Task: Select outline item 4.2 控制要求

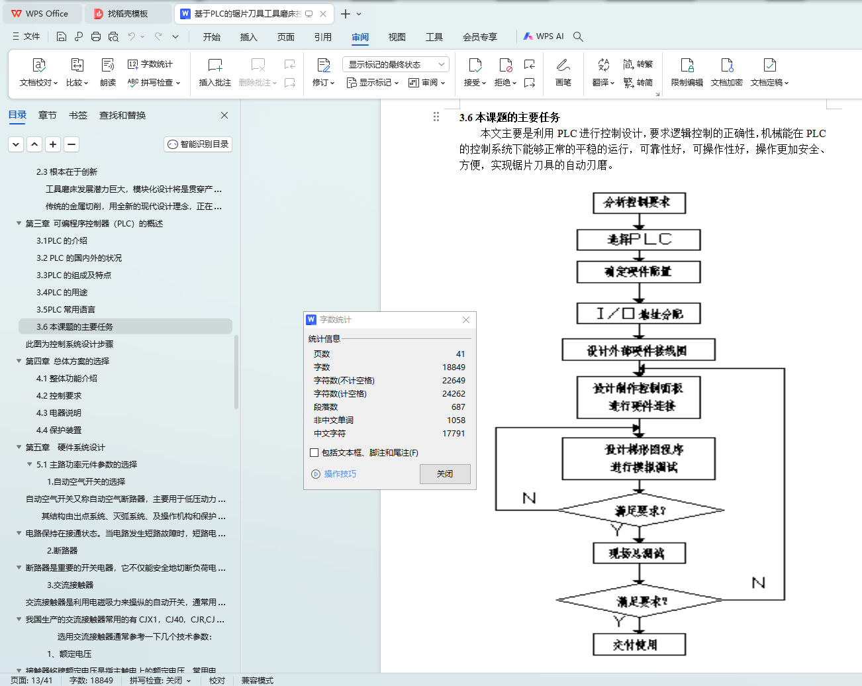Action: point(59,395)
